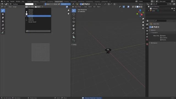
Task: Switch to the UV Editing workspace tab
Action: (x=50, y=2)
